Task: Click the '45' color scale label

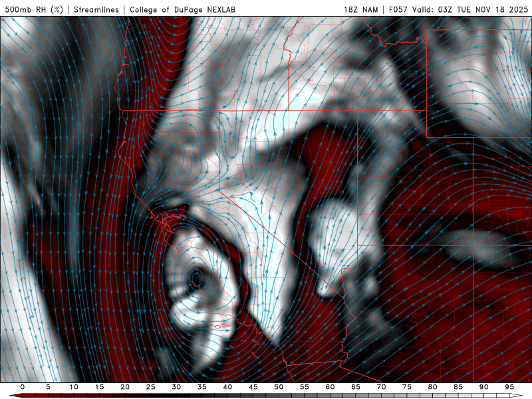Action: pyautogui.click(x=253, y=387)
